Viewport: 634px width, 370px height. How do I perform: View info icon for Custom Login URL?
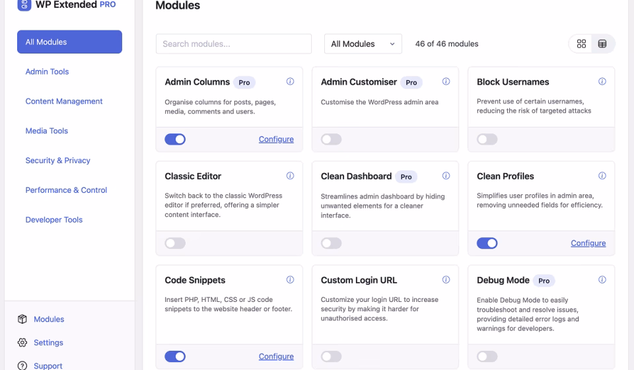(446, 279)
